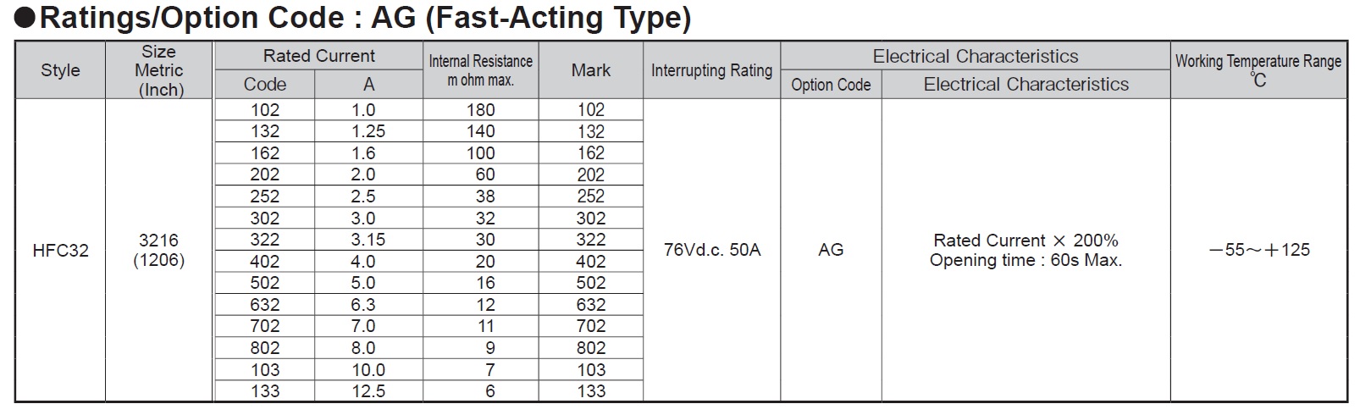Click the Interrupting Rating header

711,70
